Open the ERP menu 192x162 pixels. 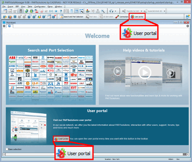click(x=17, y=6)
